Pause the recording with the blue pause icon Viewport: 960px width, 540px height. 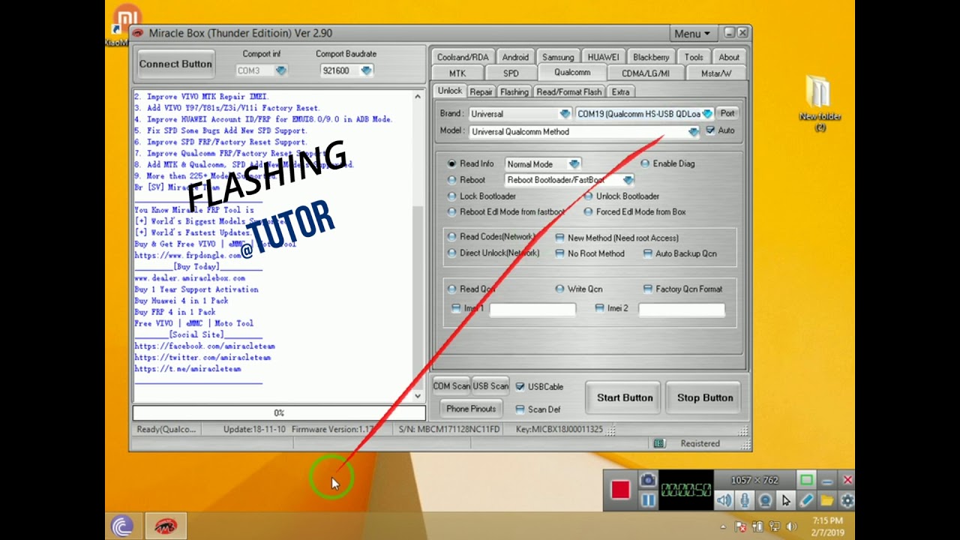pyautogui.click(x=648, y=500)
